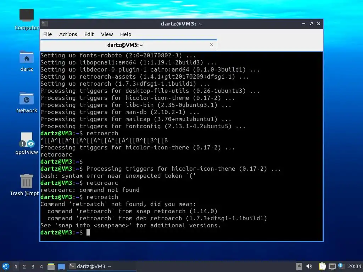Minimize the terminal window
The height and width of the screenshot is (272, 363).
304,24
